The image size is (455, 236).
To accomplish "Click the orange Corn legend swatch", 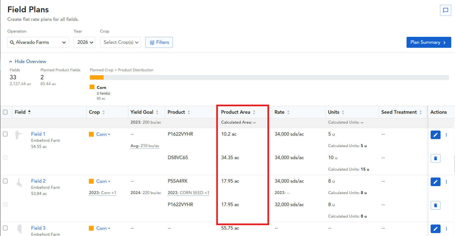I will tap(92, 87).
